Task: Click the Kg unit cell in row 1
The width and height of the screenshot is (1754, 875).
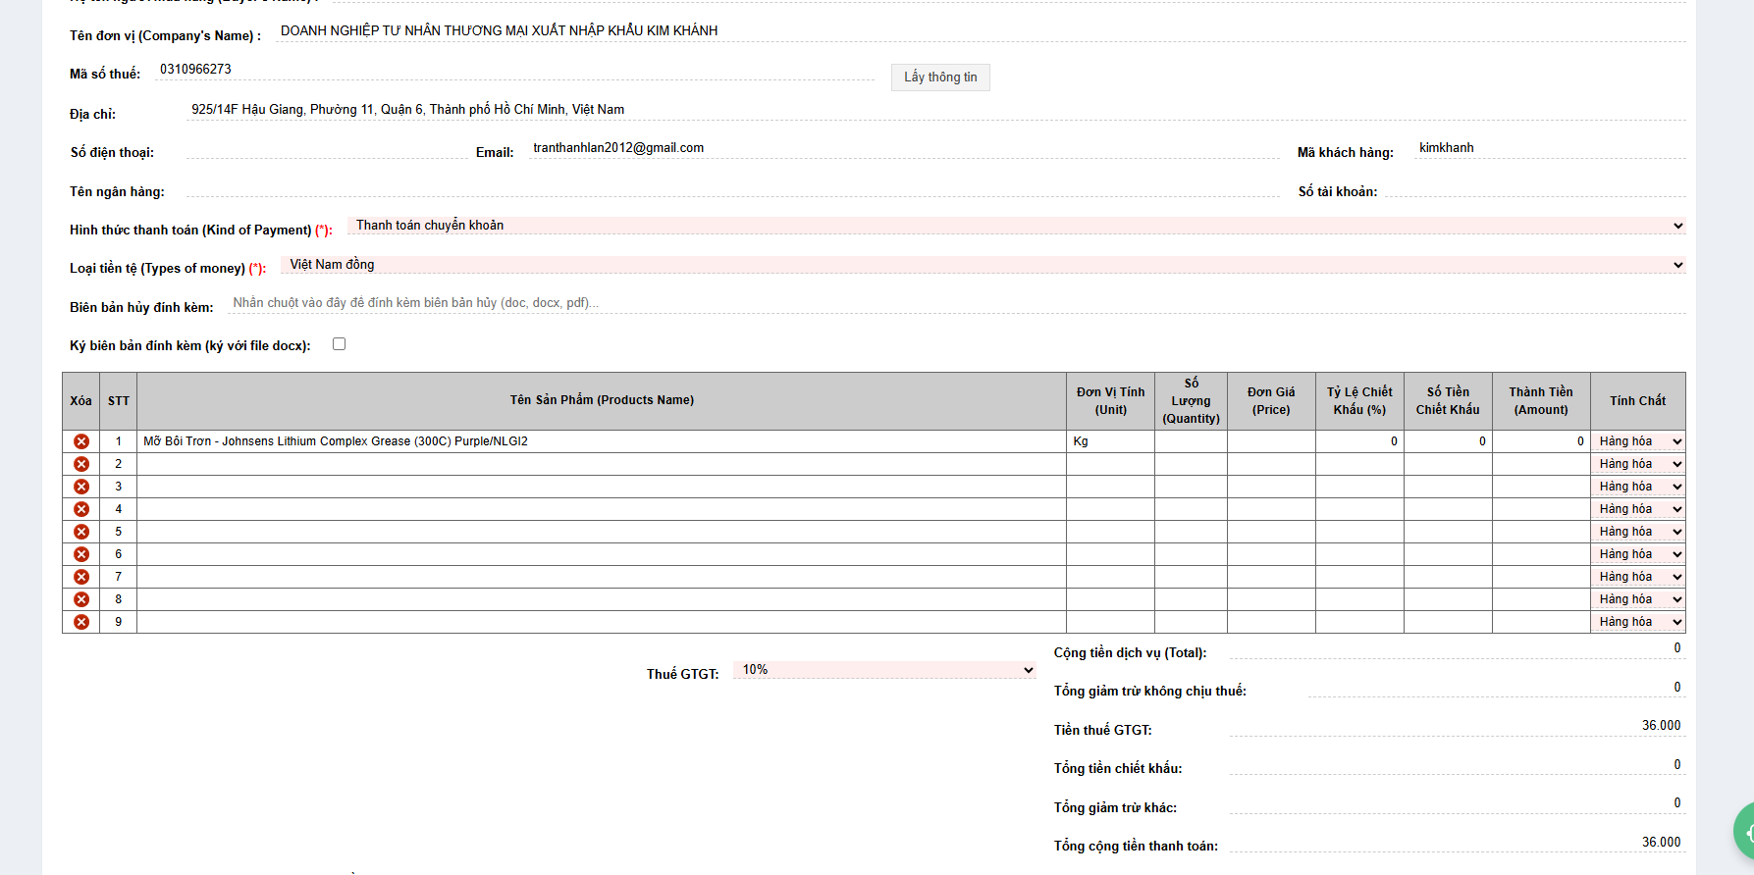Action: click(x=1110, y=441)
